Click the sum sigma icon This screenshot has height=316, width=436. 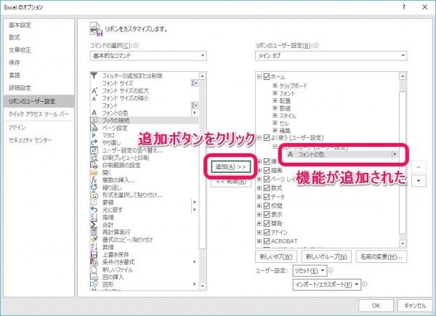tap(94, 224)
